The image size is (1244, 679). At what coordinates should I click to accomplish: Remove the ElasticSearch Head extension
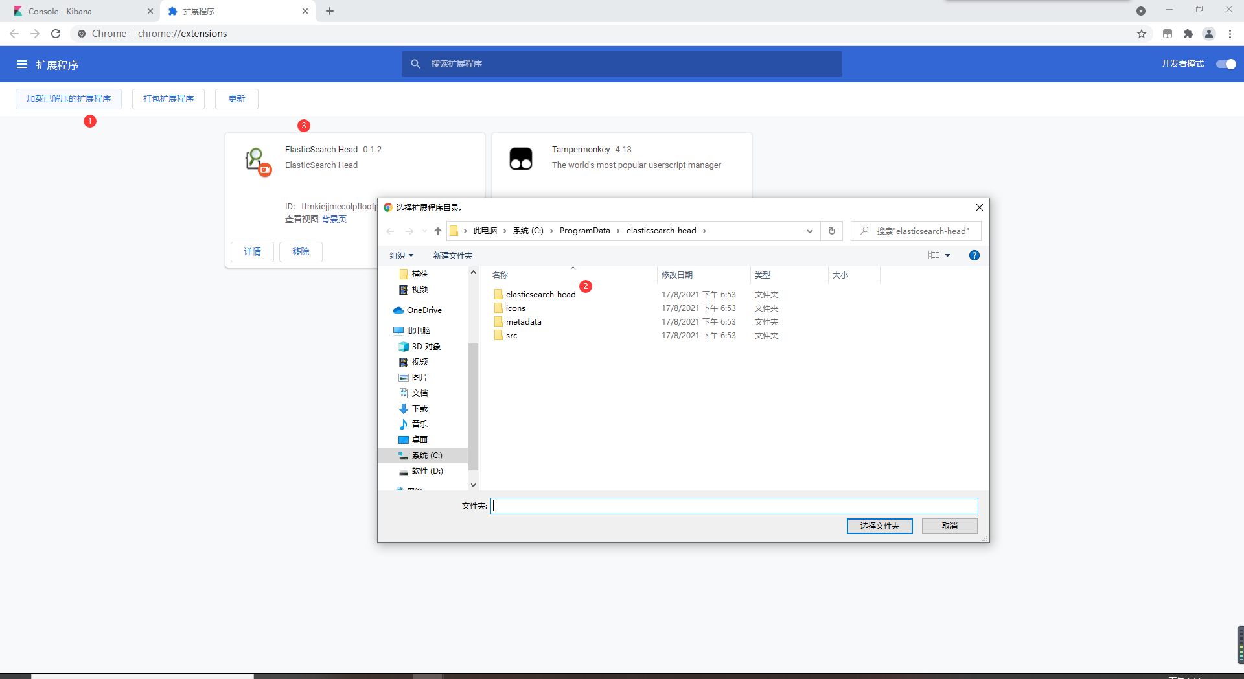point(301,251)
